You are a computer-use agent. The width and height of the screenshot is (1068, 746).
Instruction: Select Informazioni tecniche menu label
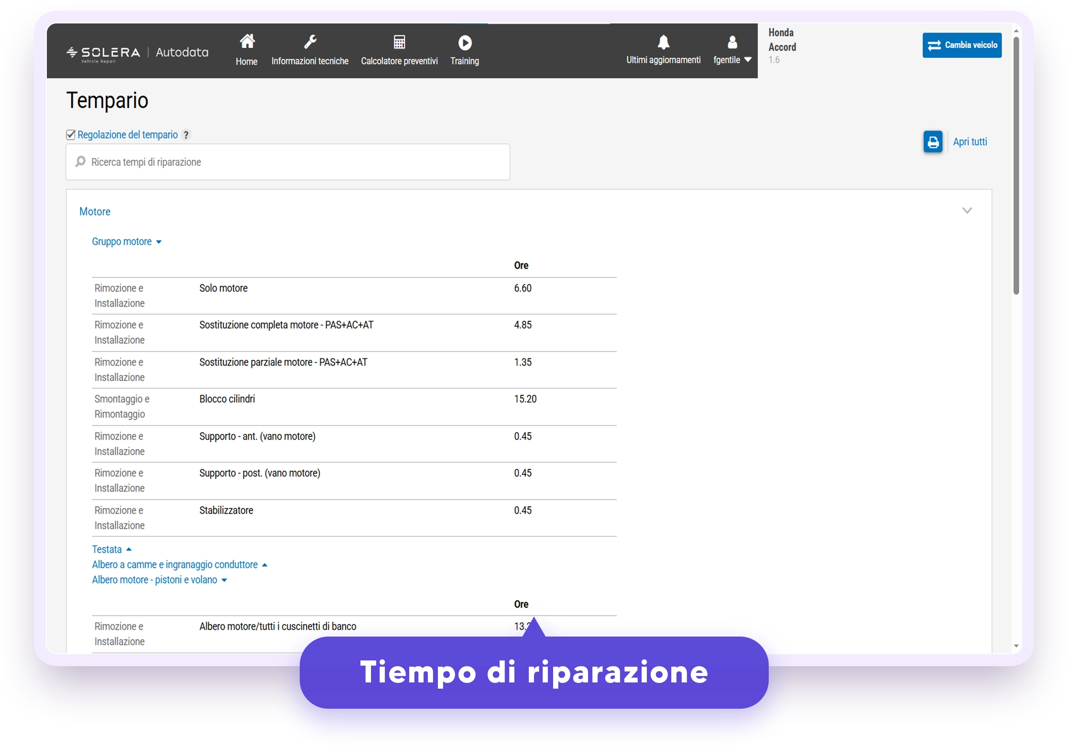(310, 61)
